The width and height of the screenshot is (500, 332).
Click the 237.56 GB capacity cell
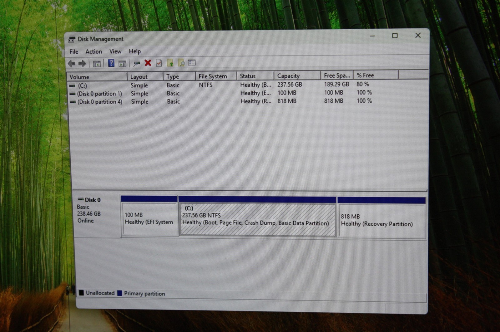coord(290,84)
